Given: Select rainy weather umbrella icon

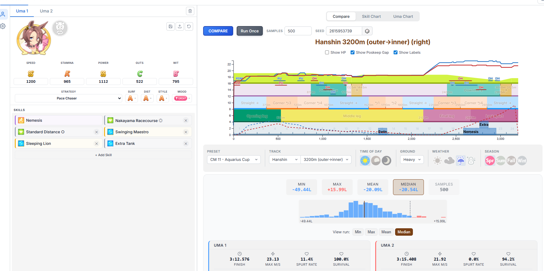Looking at the screenshot, I should click(461, 161).
